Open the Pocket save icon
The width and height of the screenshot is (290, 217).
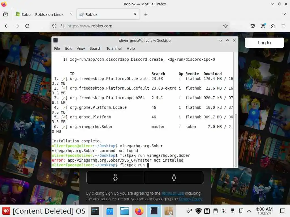(x=253, y=26)
